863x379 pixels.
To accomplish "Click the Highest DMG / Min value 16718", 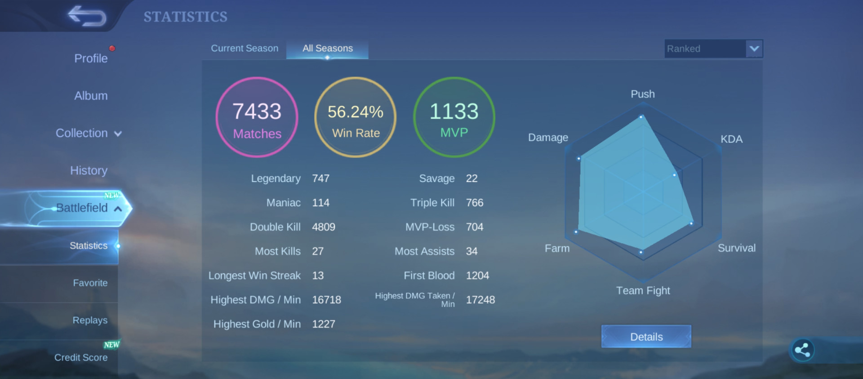I will pyautogui.click(x=327, y=300).
